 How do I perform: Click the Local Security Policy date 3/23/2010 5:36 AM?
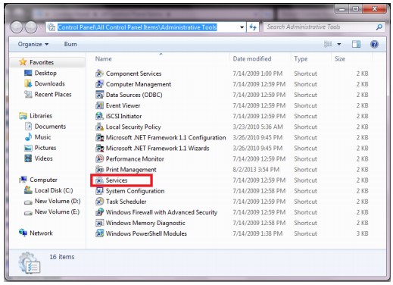click(x=257, y=127)
